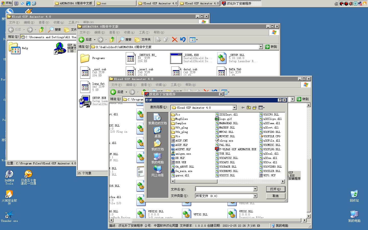368x230 pixels.
Task: Open Network Neighborhood in Open dialog sidebar
Action: click(x=157, y=171)
